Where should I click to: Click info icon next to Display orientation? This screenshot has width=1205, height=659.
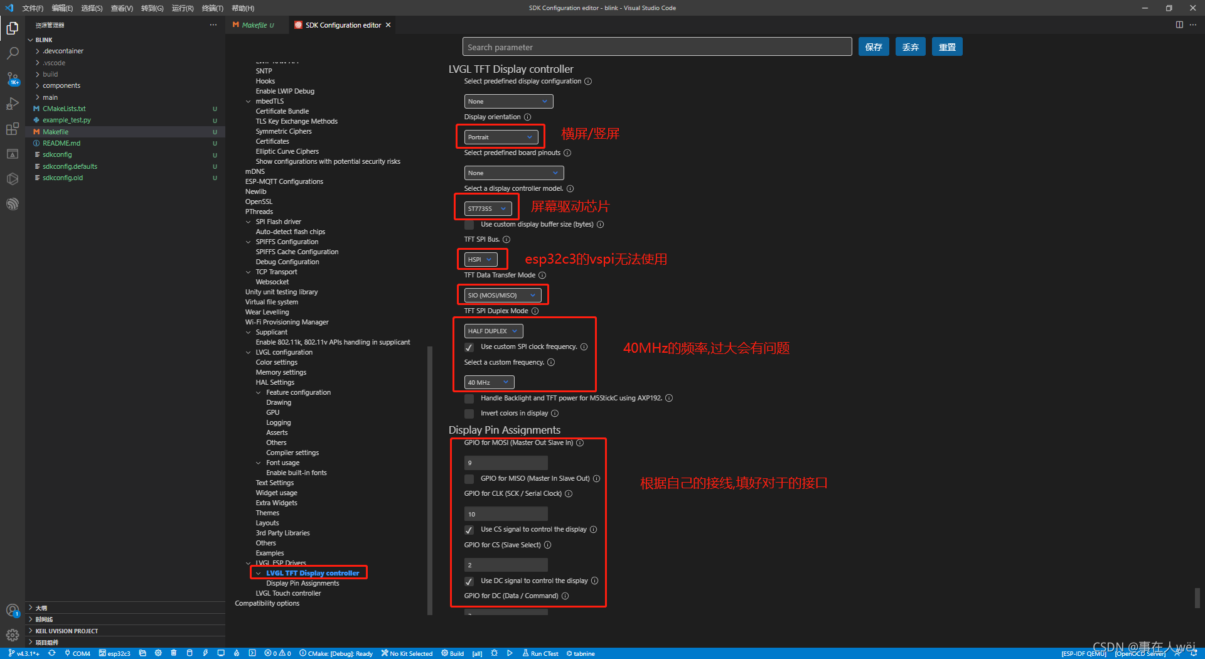click(x=527, y=117)
